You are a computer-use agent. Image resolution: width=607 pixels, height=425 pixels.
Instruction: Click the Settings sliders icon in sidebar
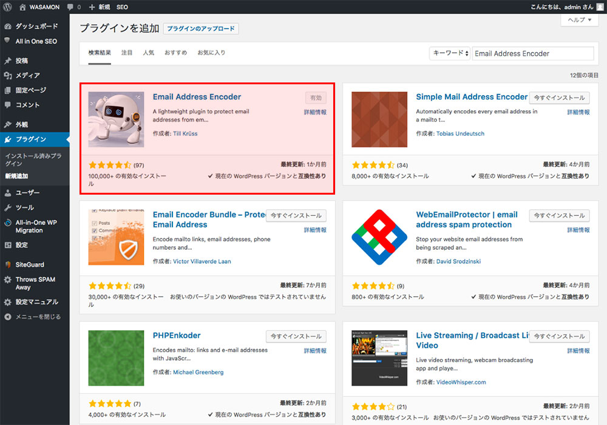[8, 245]
